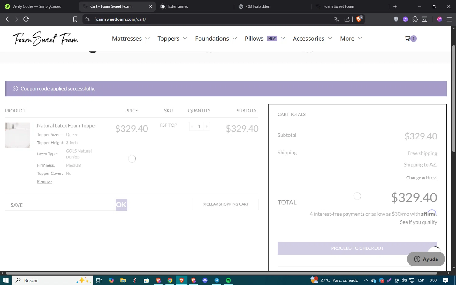The height and width of the screenshot is (285, 456).
Task: Go back to previous page
Action: coord(7,19)
